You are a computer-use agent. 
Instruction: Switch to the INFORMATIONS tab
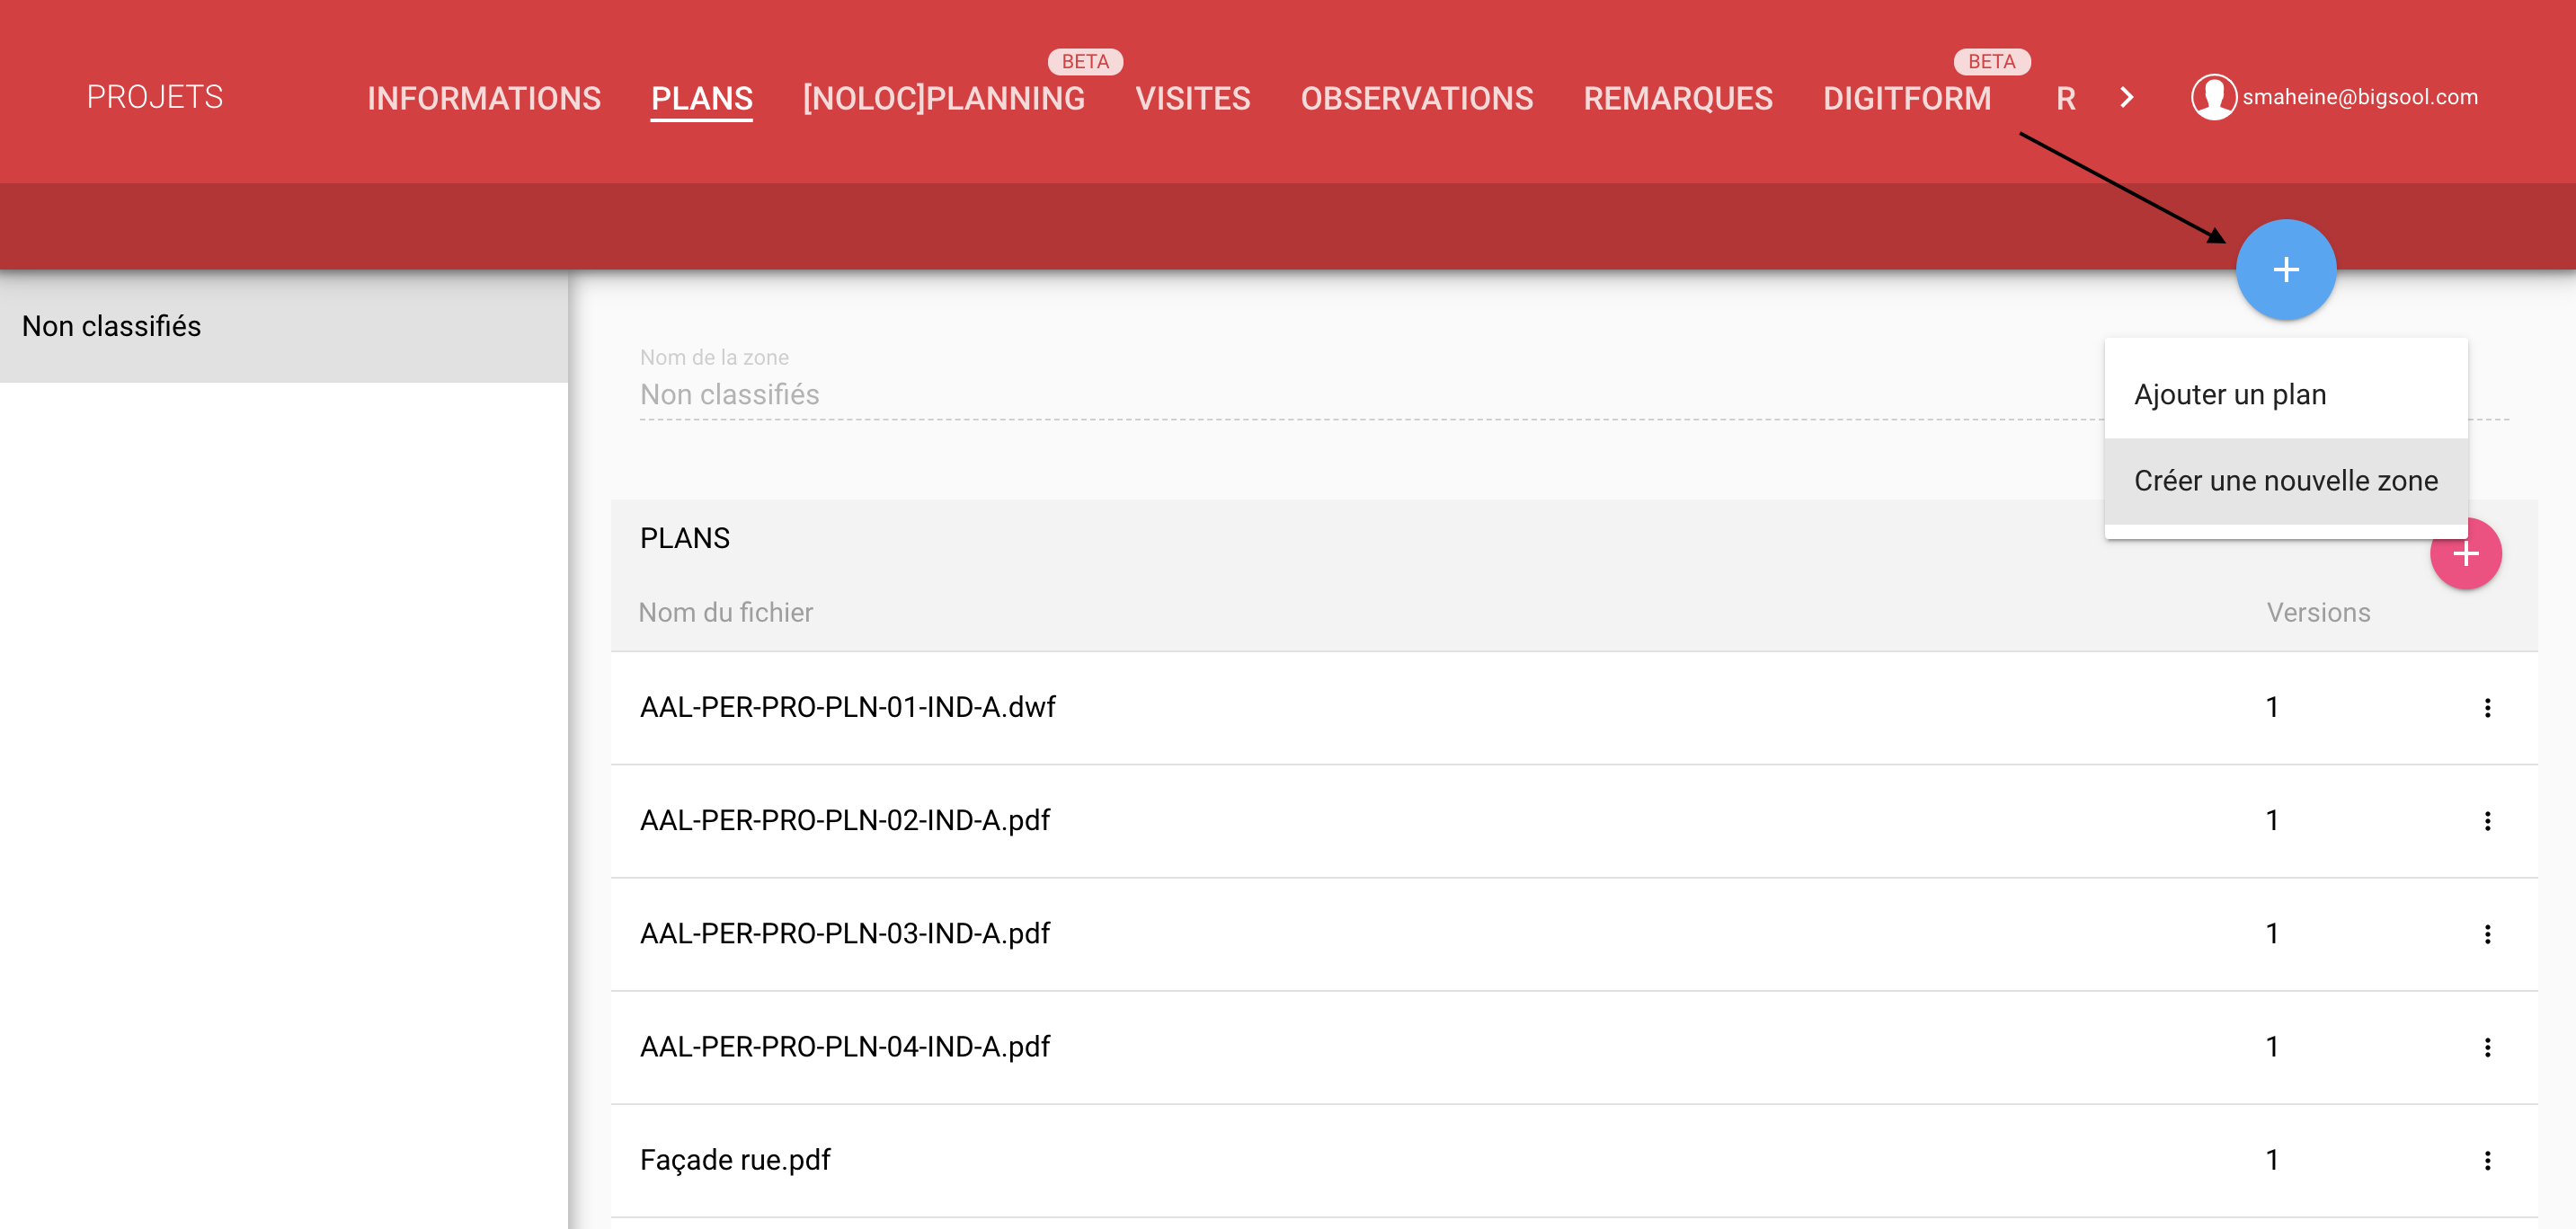pyautogui.click(x=484, y=98)
